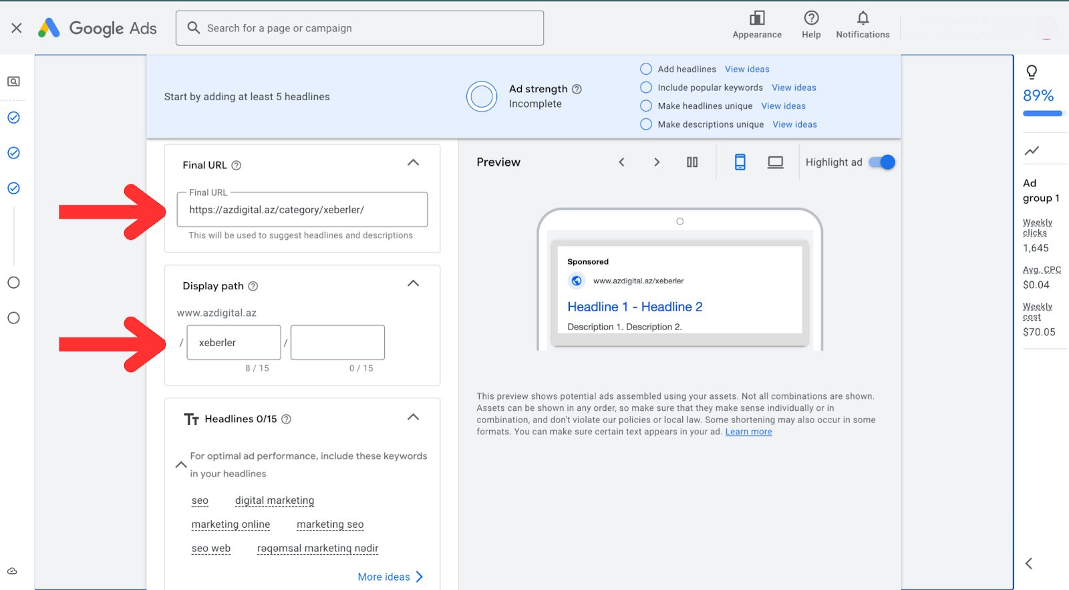The width and height of the screenshot is (1069, 590).
Task: Click the search magnifier icon
Action: click(x=194, y=27)
